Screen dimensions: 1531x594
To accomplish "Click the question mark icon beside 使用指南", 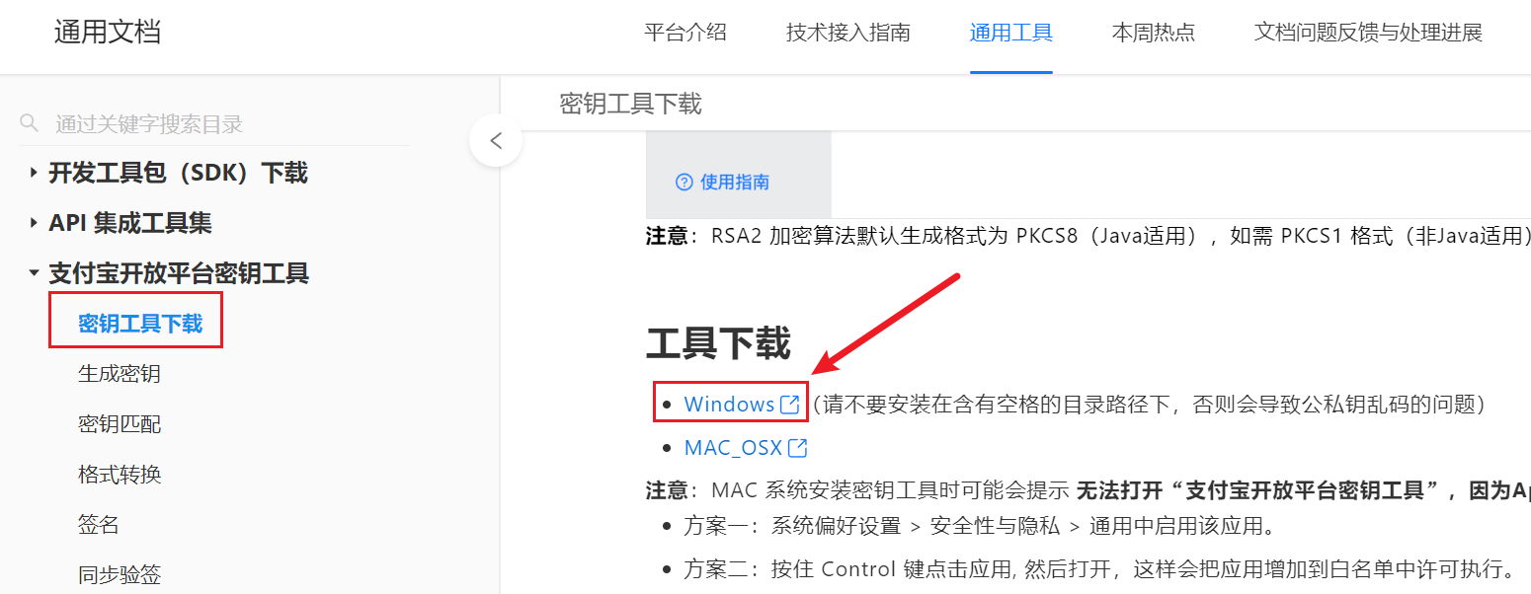I will click(684, 182).
